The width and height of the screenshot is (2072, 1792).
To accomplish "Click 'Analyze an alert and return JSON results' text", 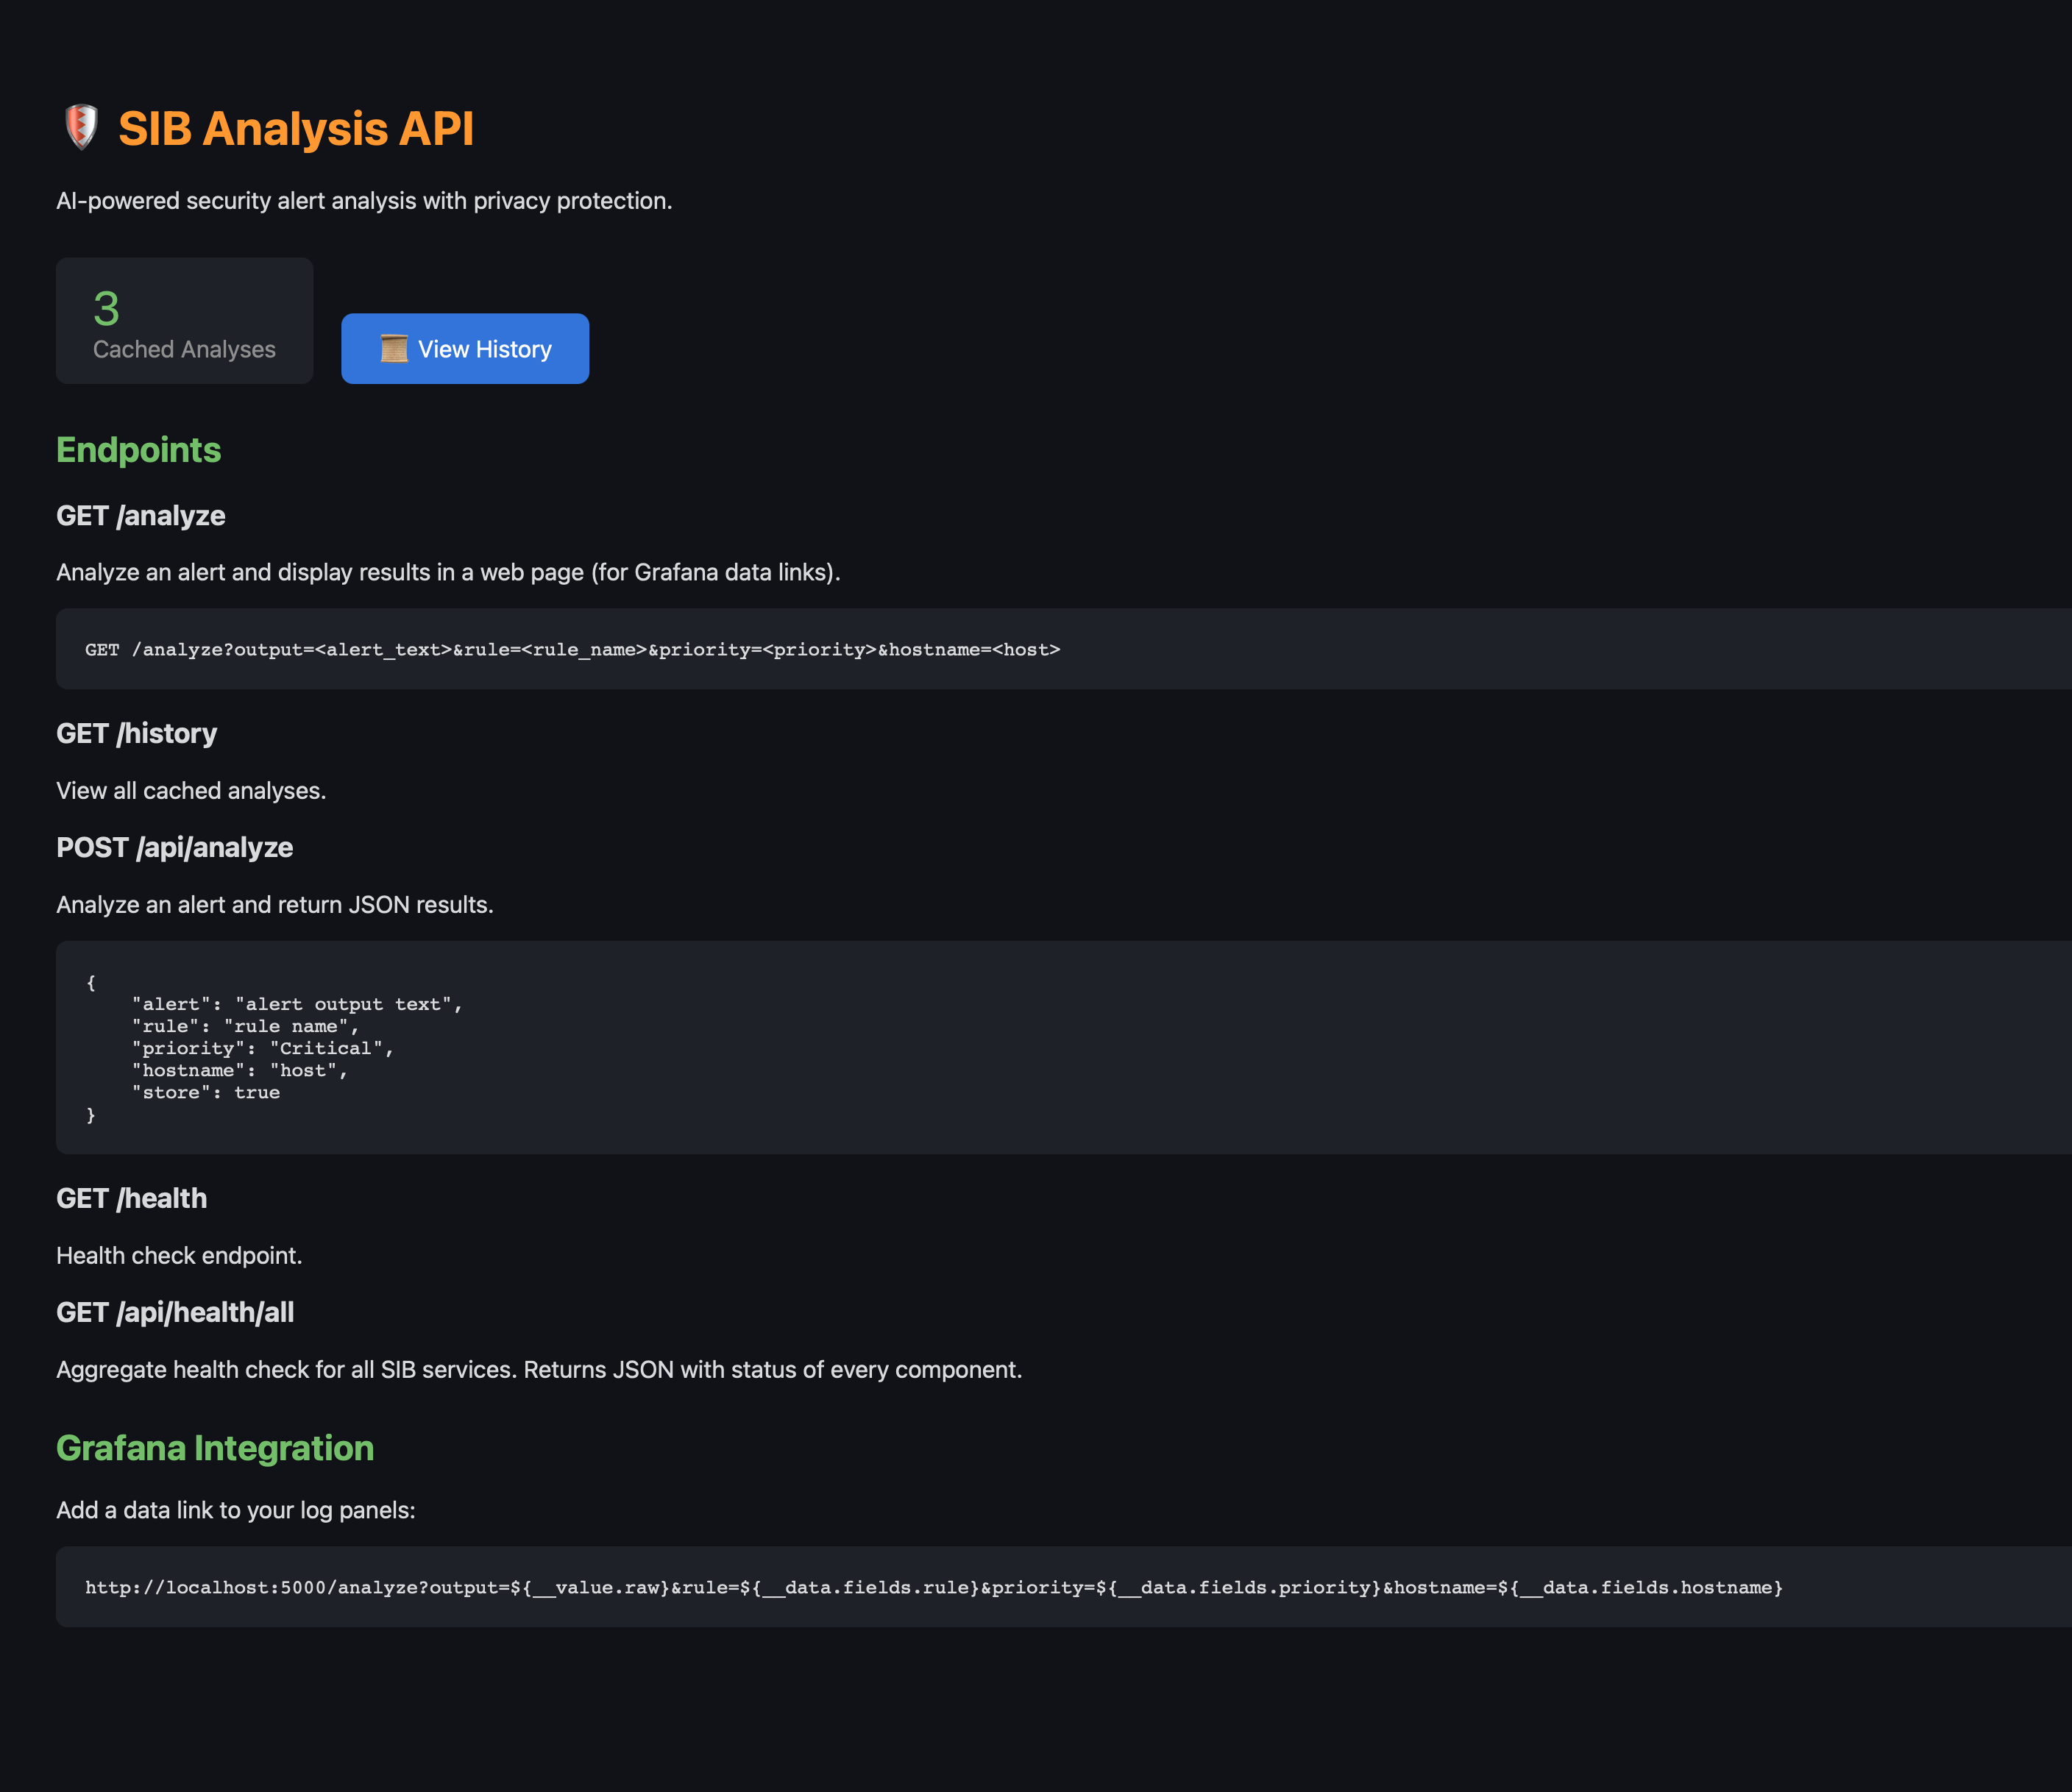I will coord(275,905).
